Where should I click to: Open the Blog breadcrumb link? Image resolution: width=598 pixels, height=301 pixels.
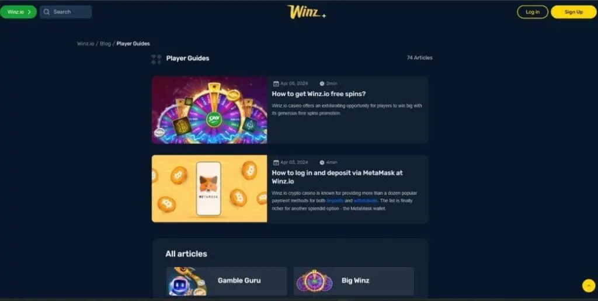(x=105, y=43)
